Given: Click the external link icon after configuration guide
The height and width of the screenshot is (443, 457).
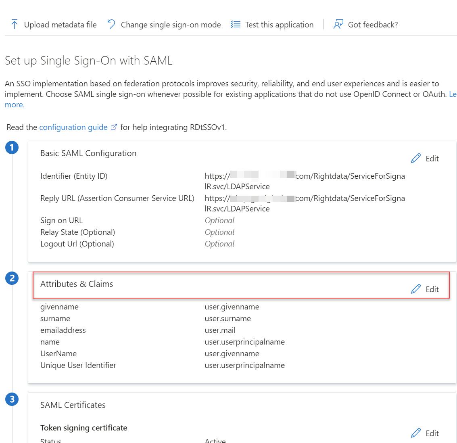Looking at the screenshot, I should pos(114,127).
